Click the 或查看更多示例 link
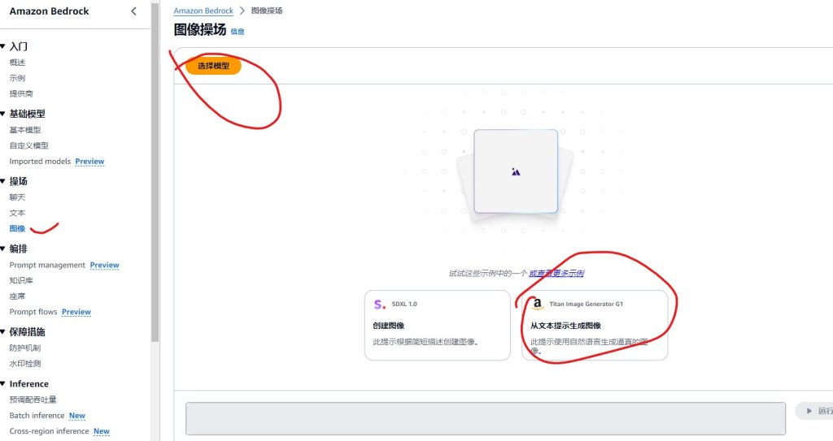Screen dimensions: 833x441 (x=556, y=274)
